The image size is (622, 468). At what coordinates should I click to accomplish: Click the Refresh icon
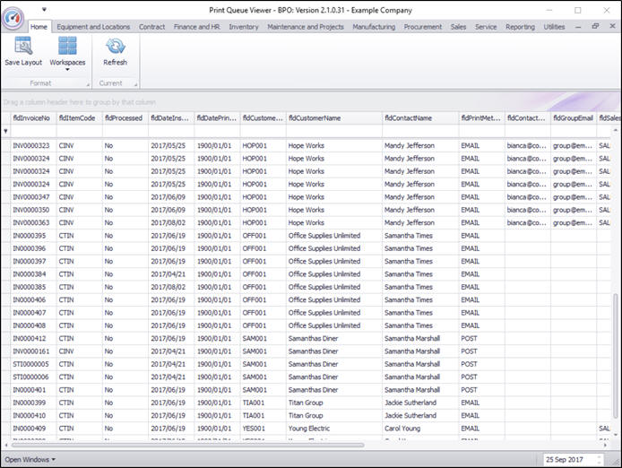(x=115, y=47)
